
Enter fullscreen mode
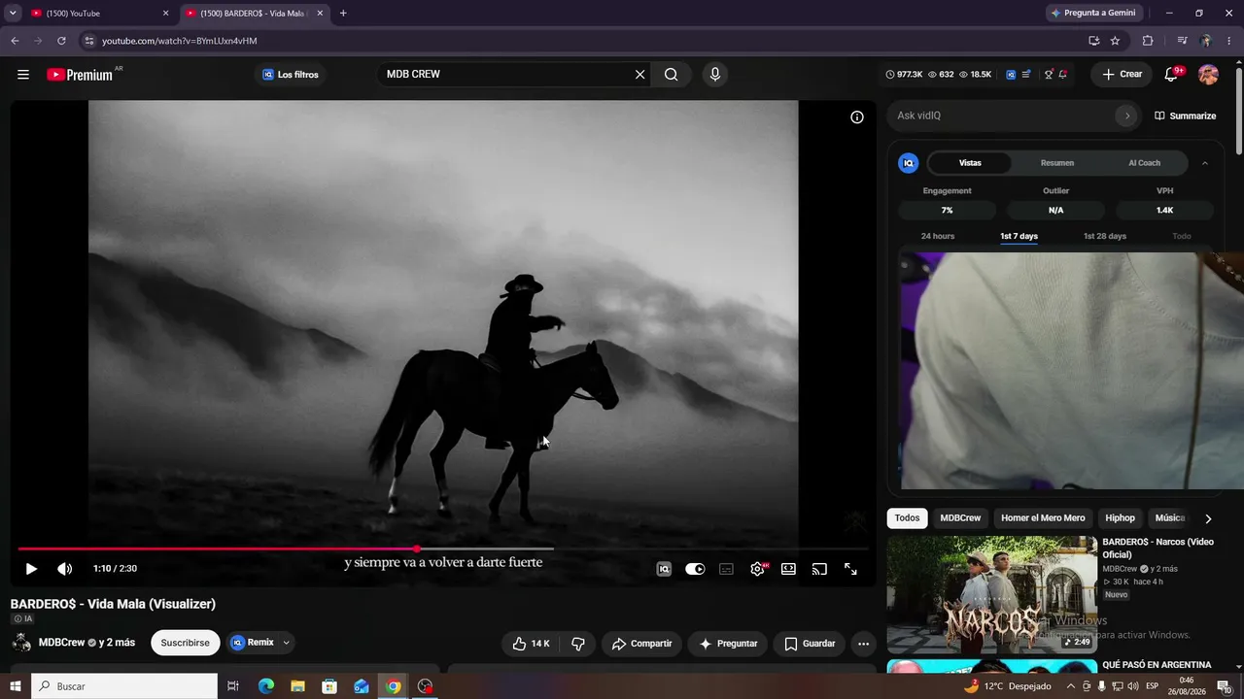850,569
